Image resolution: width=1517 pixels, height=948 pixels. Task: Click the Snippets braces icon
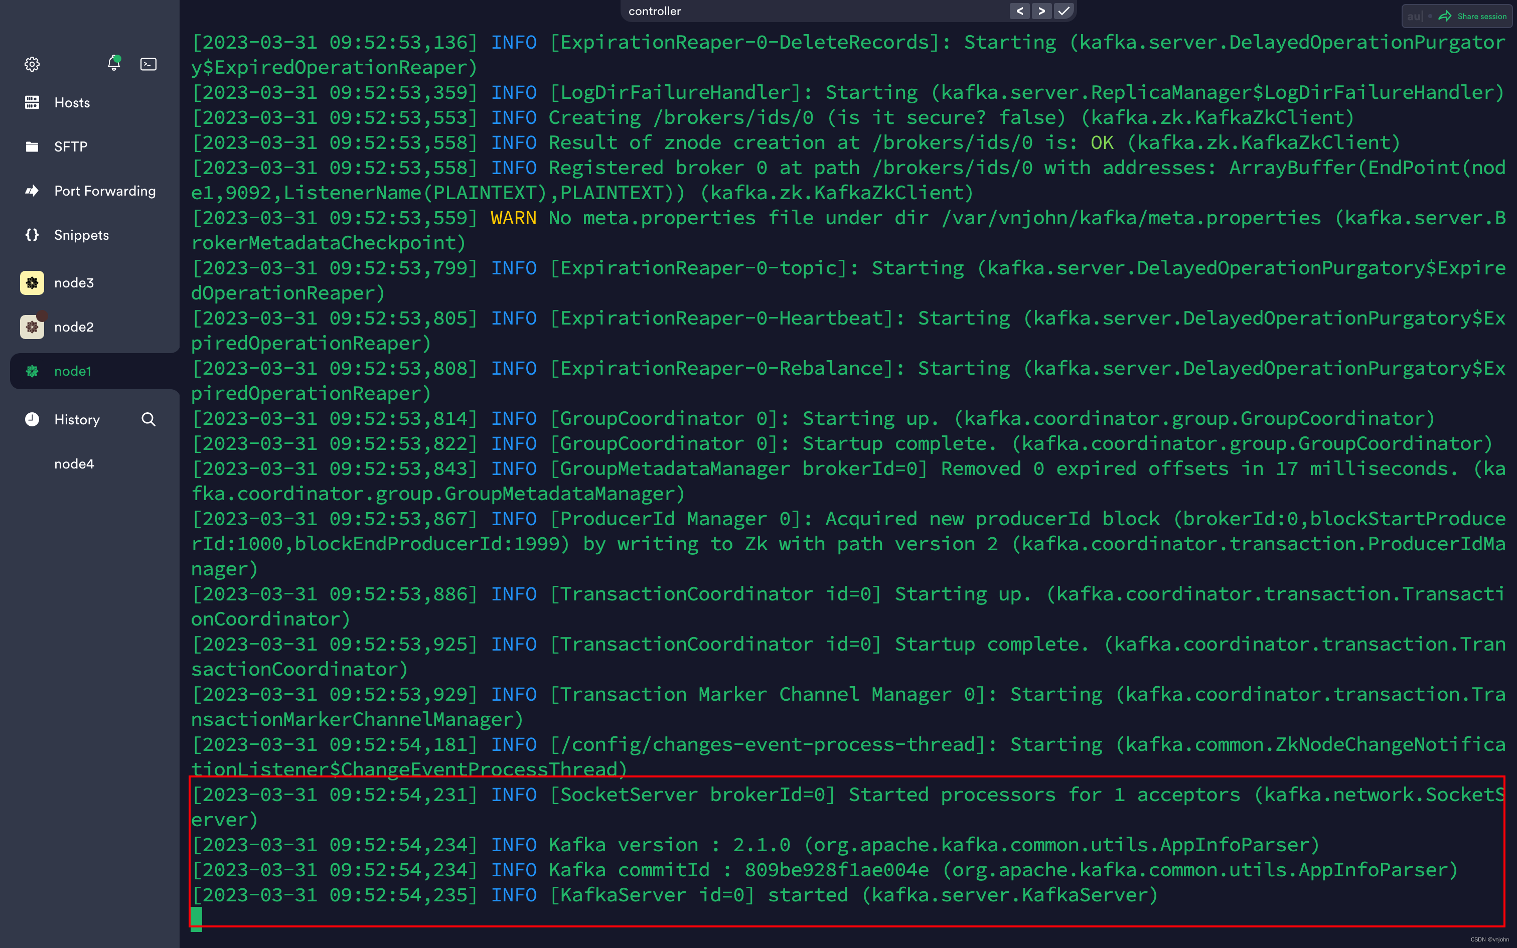32,235
